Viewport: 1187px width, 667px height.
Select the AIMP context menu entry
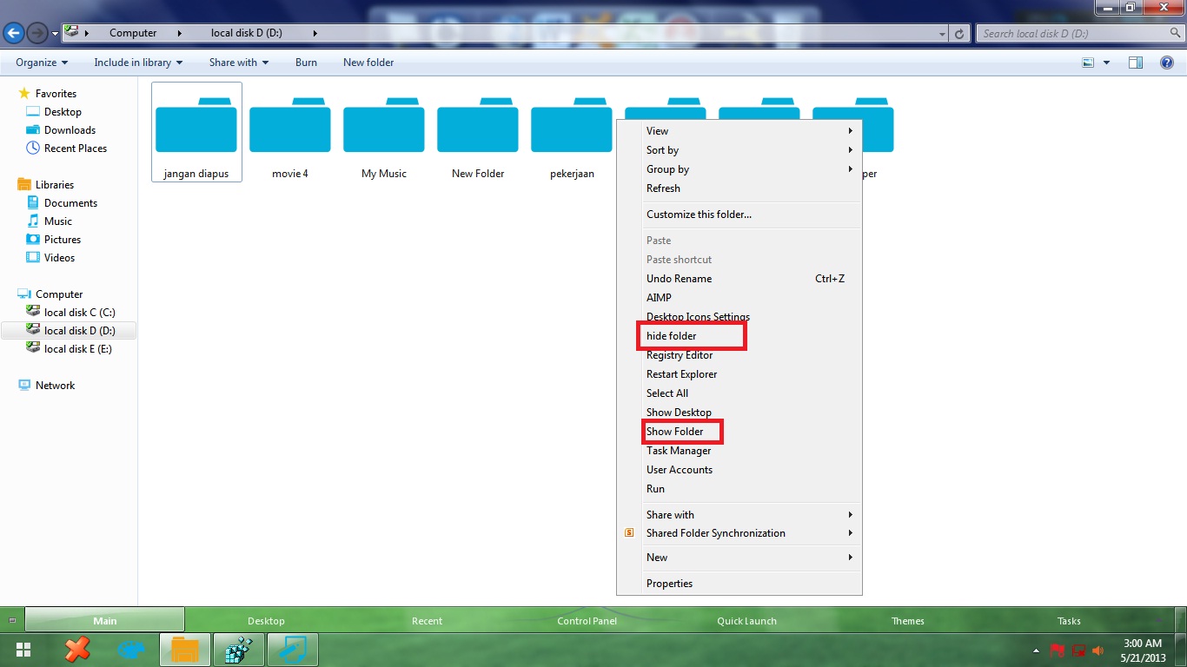(x=659, y=297)
